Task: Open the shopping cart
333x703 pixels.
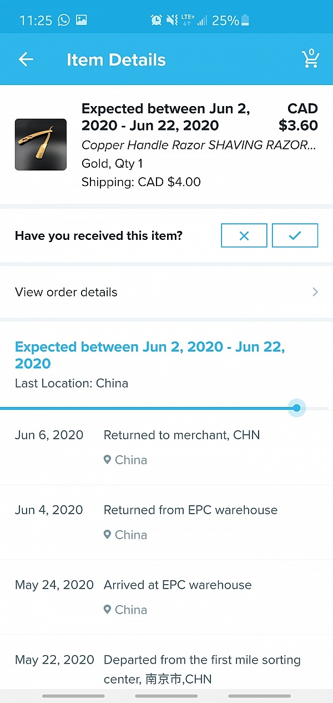Action: click(310, 59)
